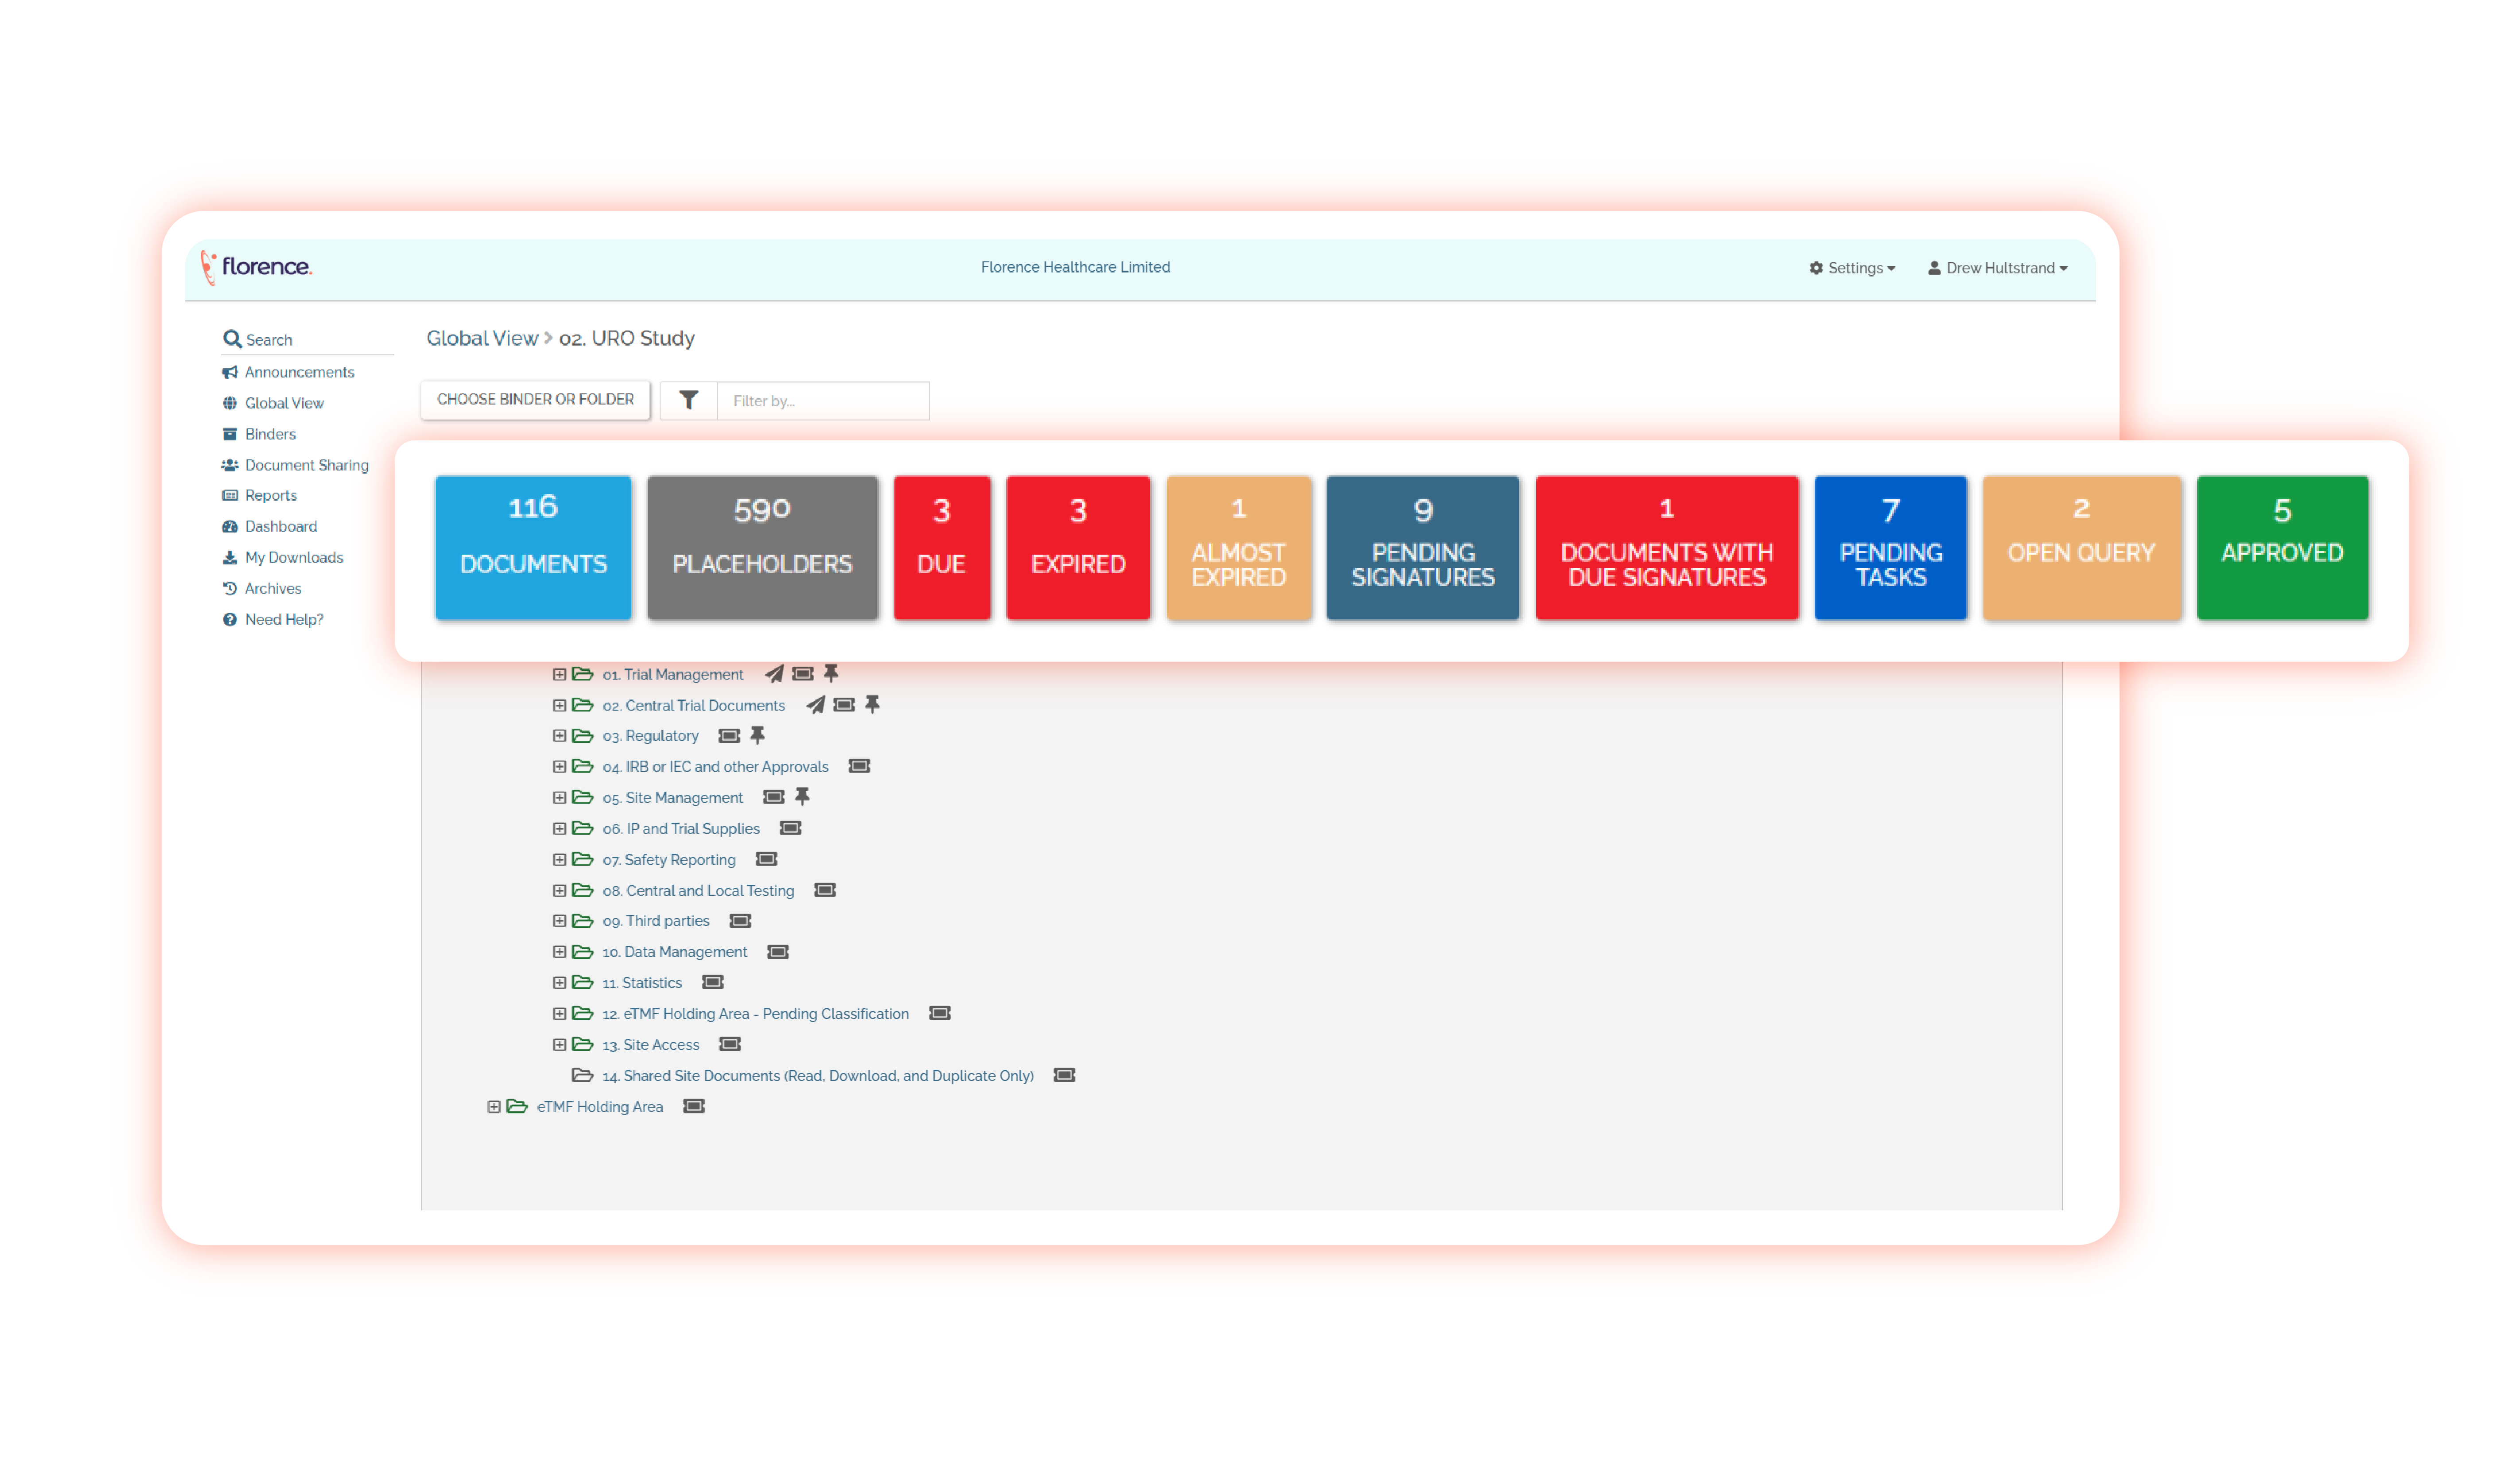Expand the 01. Trial Management folder
Image resolution: width=2520 pixels, height=1462 pixels.
click(x=559, y=674)
